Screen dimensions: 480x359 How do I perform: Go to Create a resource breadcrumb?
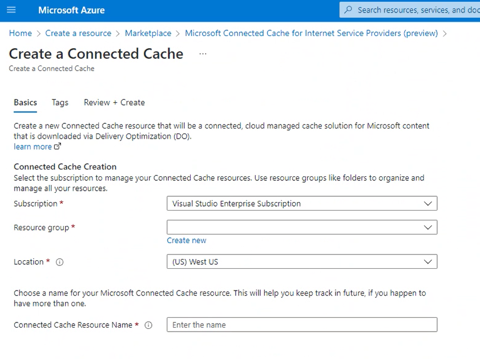(x=78, y=33)
